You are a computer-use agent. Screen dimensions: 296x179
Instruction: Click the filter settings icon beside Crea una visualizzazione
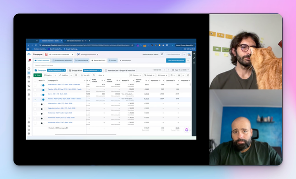click(188, 61)
